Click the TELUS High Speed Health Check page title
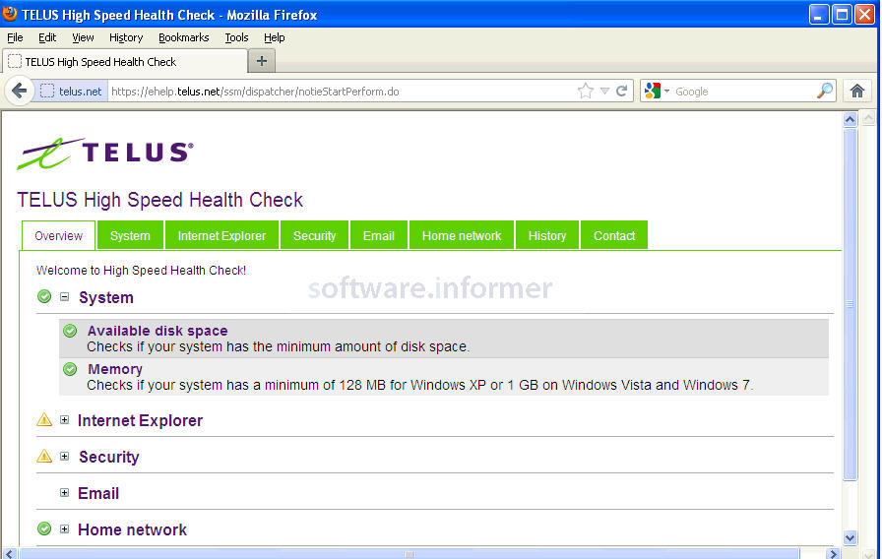 point(159,200)
